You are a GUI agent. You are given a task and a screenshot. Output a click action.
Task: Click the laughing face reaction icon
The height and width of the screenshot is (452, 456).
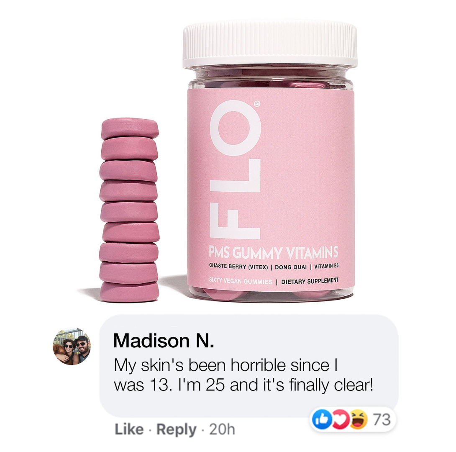coord(358,419)
